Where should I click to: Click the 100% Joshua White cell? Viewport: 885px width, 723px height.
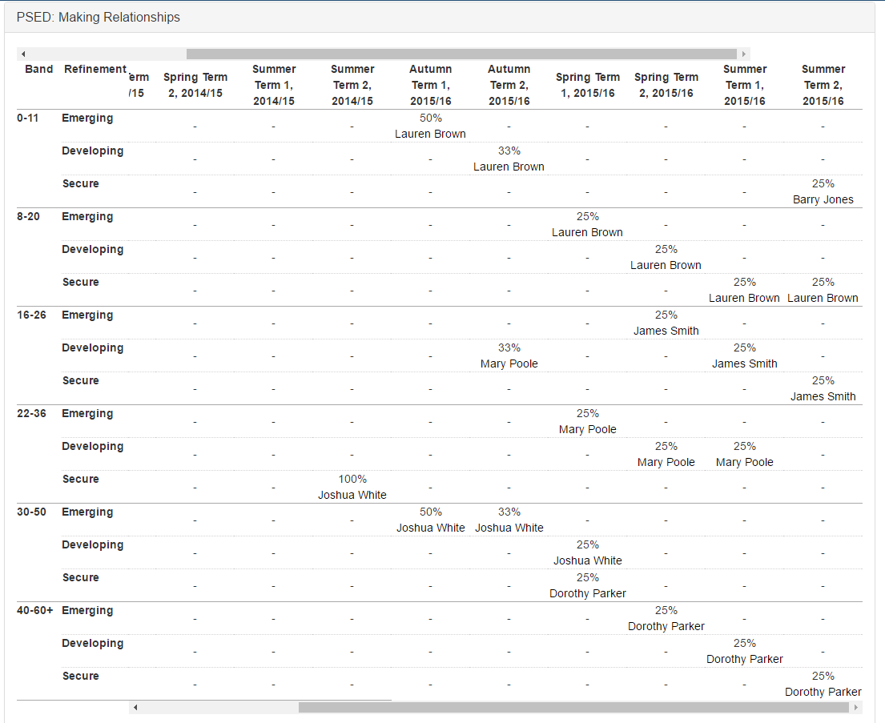coord(352,487)
